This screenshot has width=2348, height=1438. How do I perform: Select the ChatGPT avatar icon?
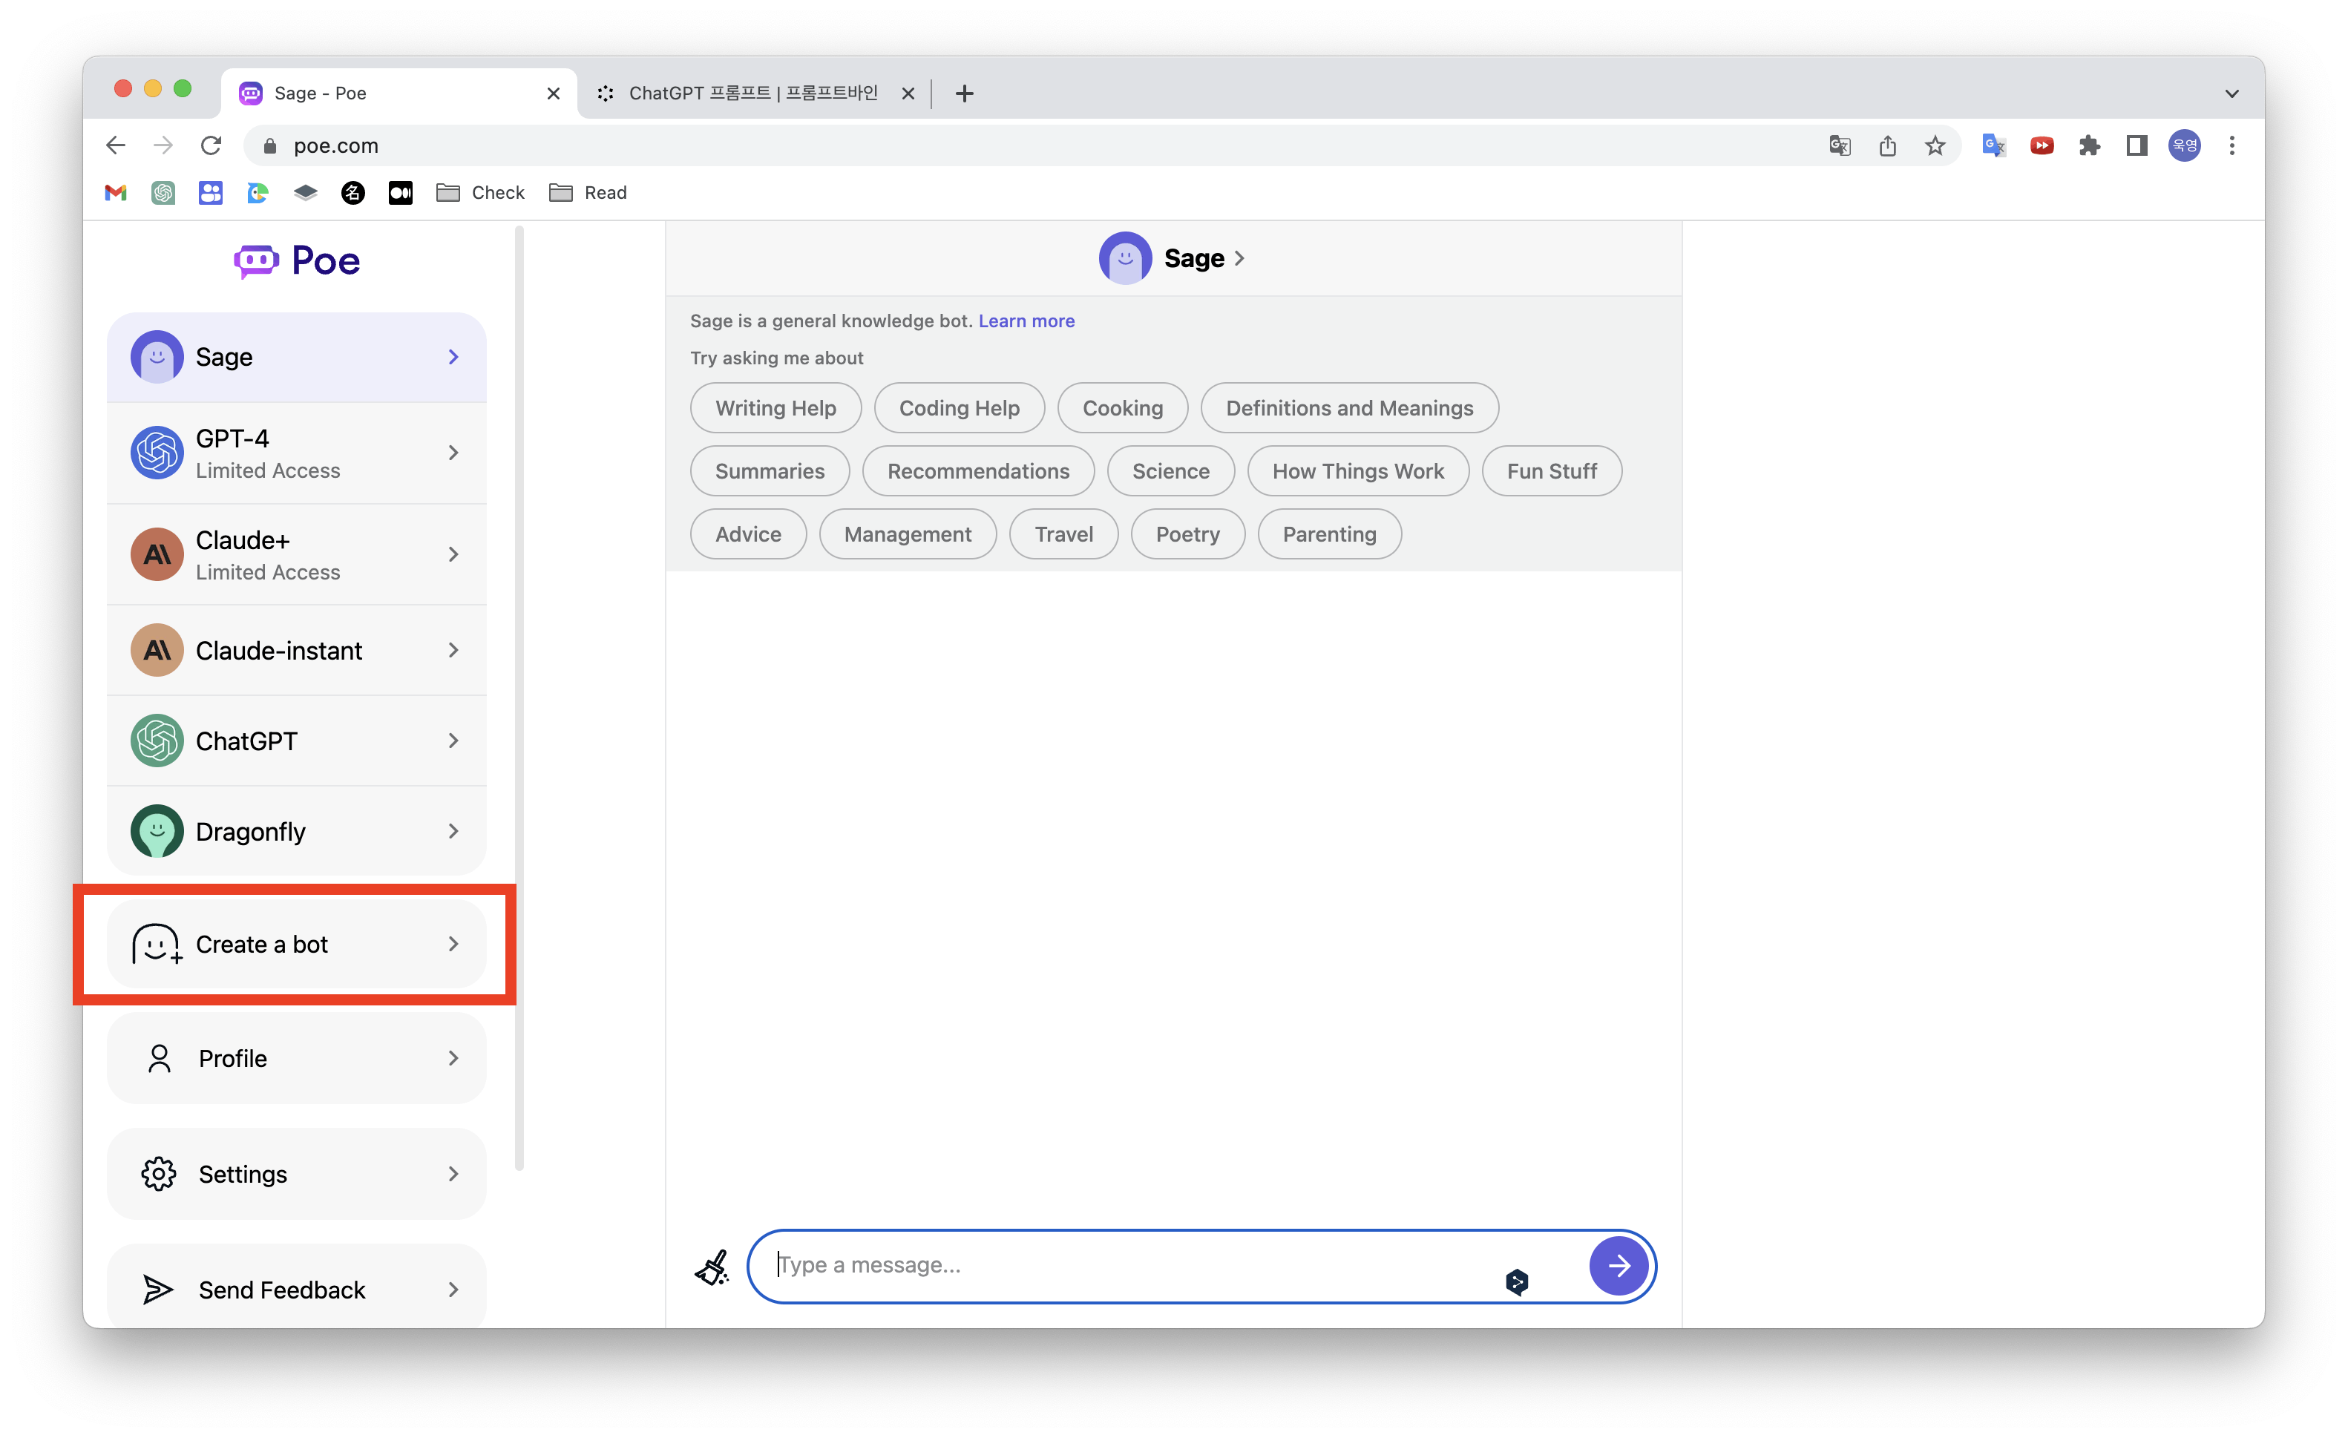157,741
